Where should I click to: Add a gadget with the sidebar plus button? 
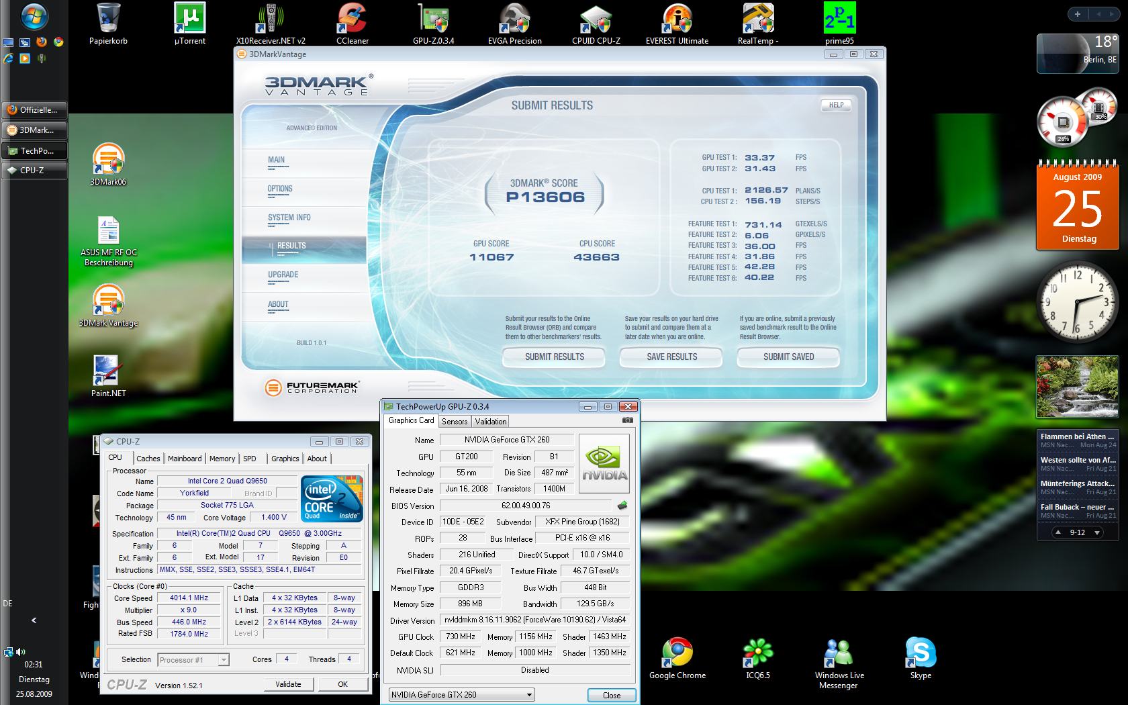pyautogui.click(x=1077, y=14)
